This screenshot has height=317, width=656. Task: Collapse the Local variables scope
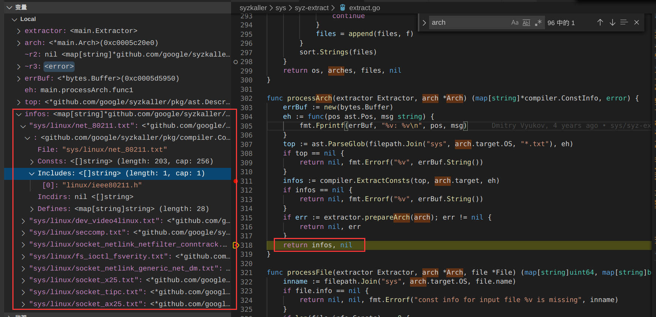15,19
